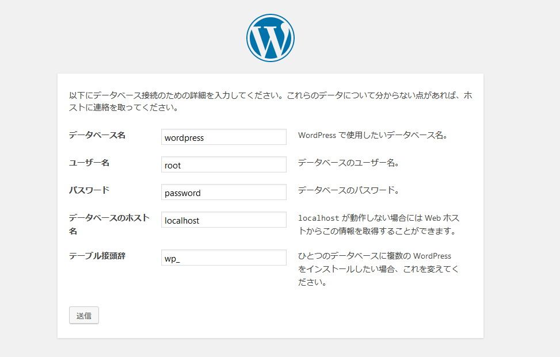Screen dimensions: 560x357
Task: Submit the form with the 送信 button
Action: point(84,315)
